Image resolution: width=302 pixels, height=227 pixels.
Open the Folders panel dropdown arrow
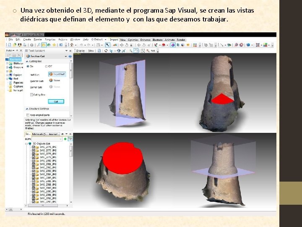pos(13,50)
